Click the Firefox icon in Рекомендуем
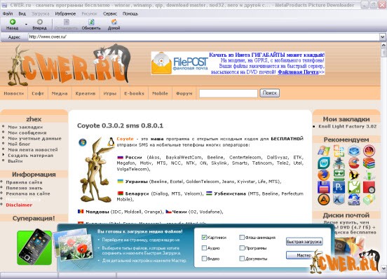The height and width of the screenshot is (279, 387). tap(323, 175)
